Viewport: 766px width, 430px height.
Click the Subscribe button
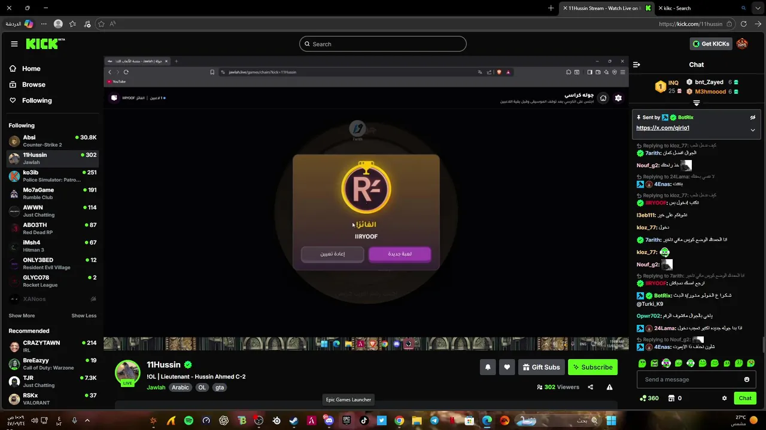pos(592,367)
